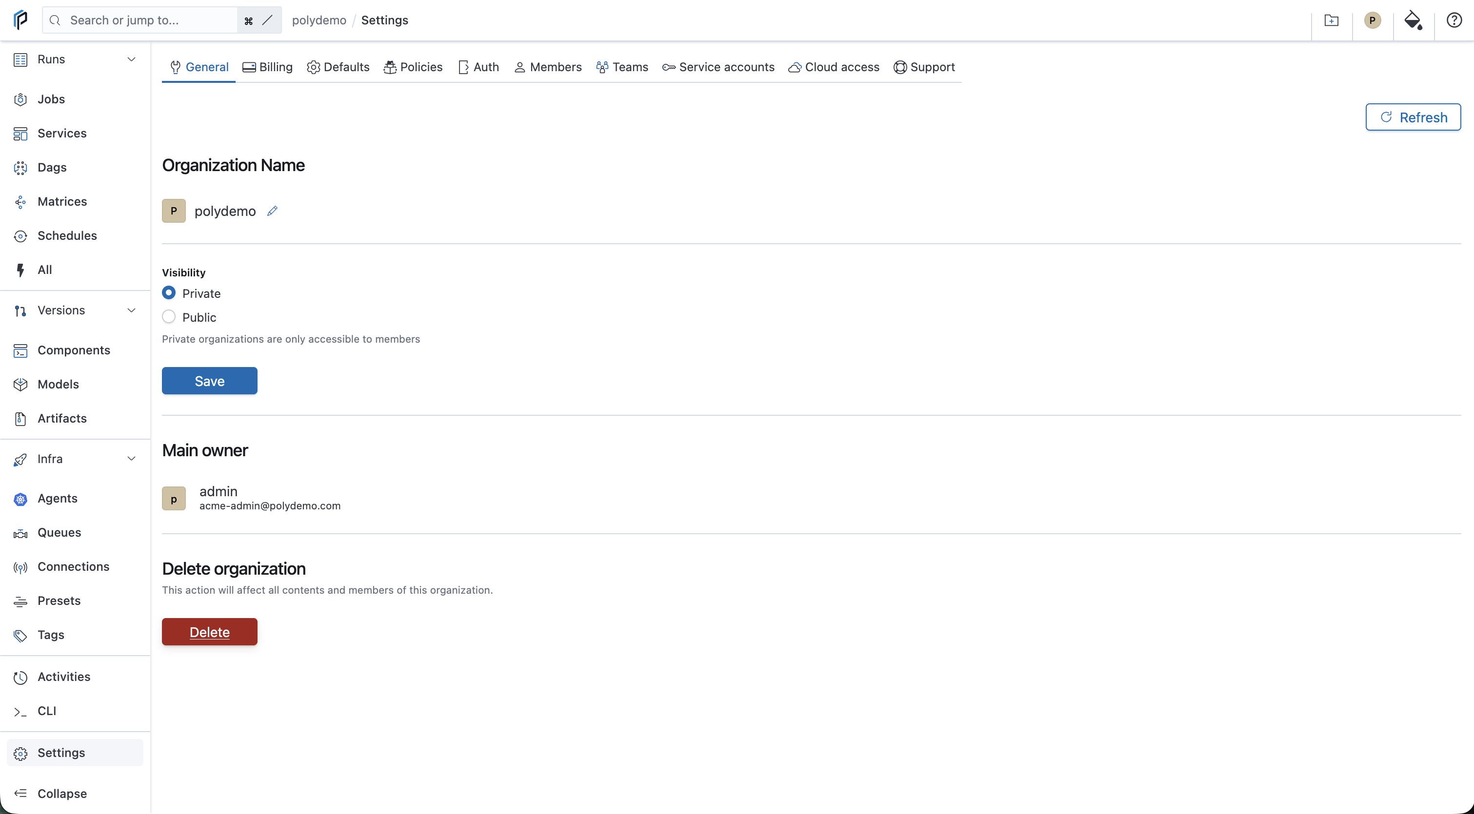This screenshot has width=1474, height=814.
Task: Click the Settings breadcrumb text
Action: point(384,20)
